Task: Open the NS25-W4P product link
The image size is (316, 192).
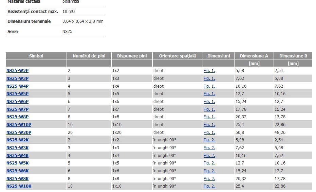Action: point(17,86)
